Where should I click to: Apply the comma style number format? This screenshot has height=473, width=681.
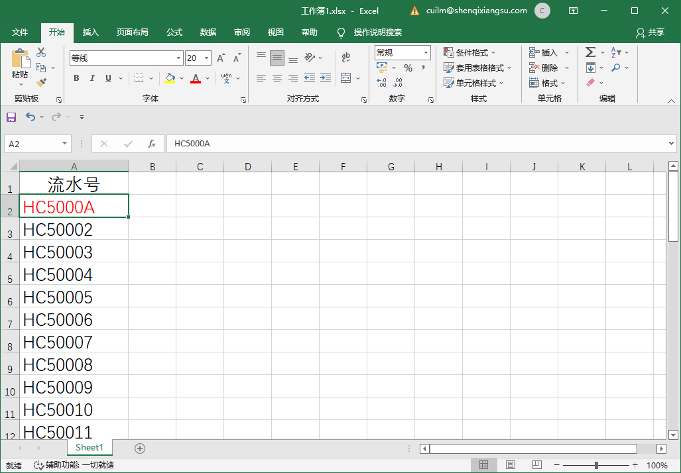(422, 68)
